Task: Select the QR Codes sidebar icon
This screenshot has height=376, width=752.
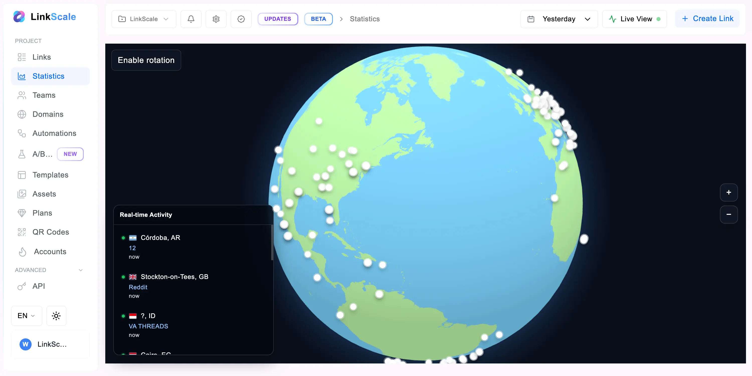Action: click(x=22, y=232)
